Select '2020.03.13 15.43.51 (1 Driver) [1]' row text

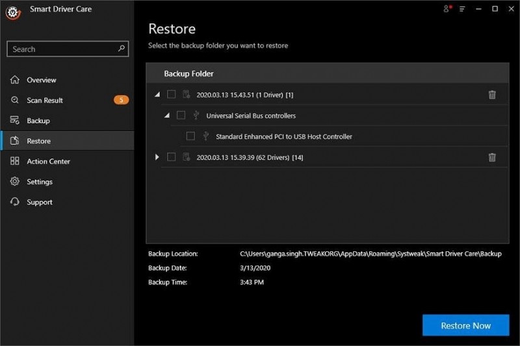click(245, 95)
